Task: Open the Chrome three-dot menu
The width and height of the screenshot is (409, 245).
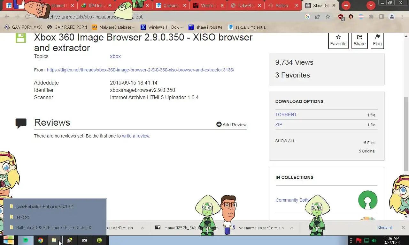Action: [402, 17]
